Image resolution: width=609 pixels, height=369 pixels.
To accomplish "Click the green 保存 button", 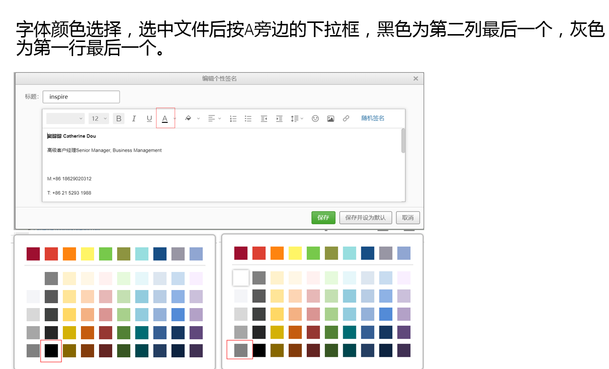I will pyautogui.click(x=323, y=217).
